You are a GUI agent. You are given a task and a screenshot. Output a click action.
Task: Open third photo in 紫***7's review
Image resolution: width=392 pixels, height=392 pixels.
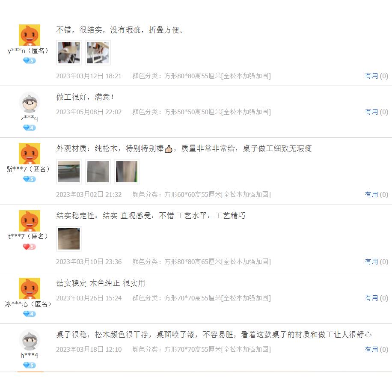pos(127,172)
